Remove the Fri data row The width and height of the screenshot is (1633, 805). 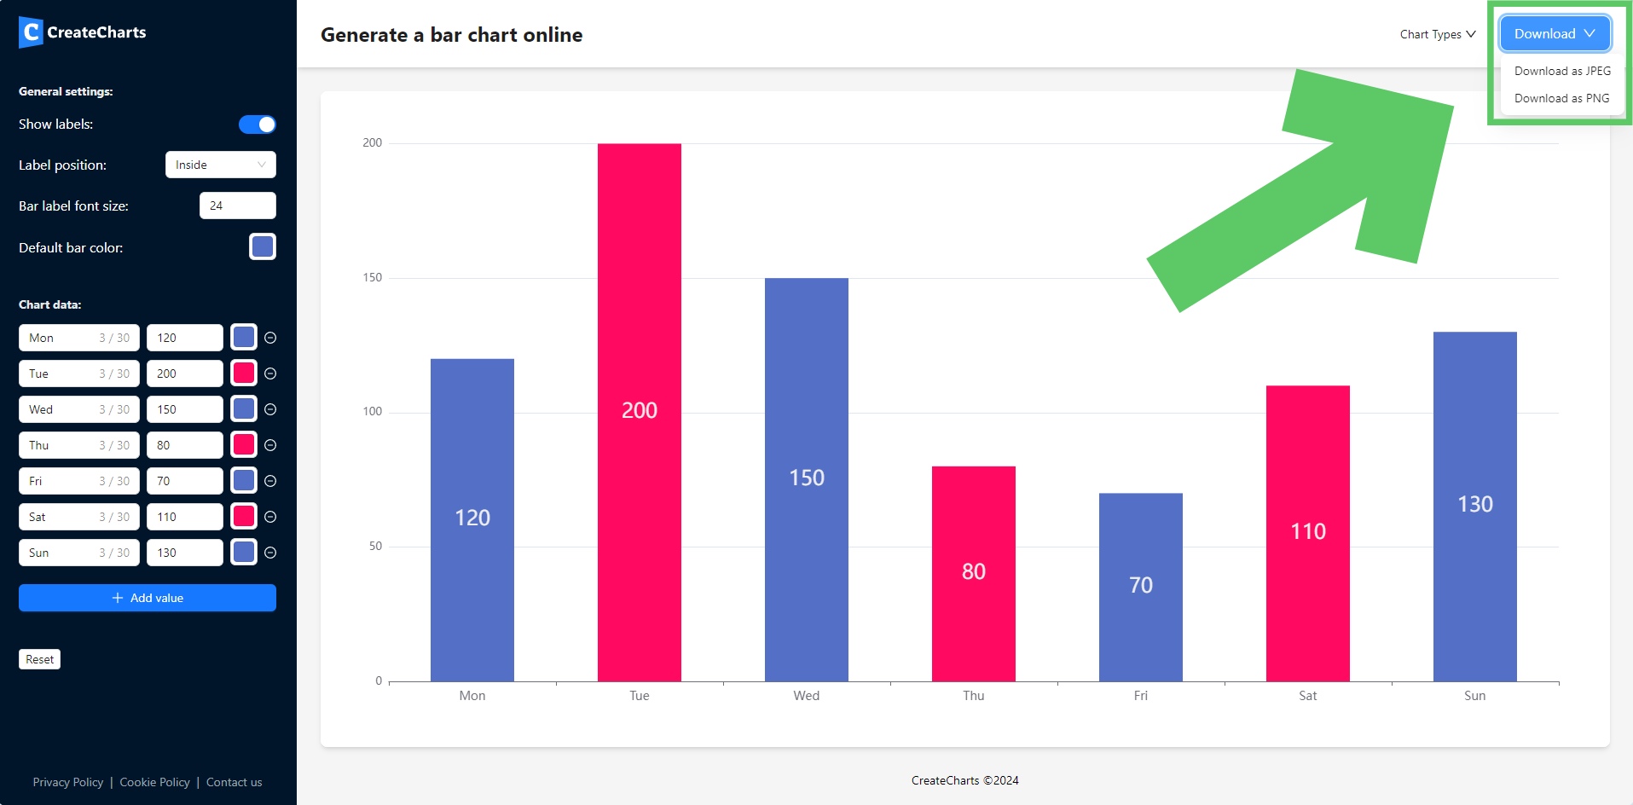click(x=269, y=481)
